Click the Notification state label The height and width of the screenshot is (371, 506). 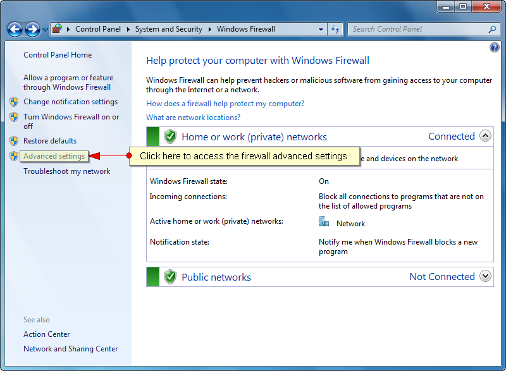[180, 242]
